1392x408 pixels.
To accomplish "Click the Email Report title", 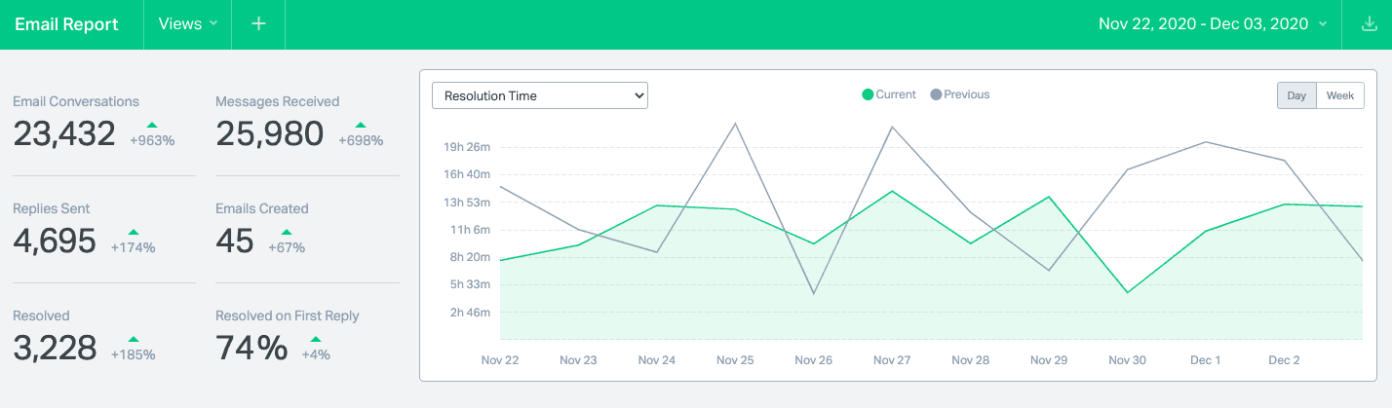I will (x=66, y=24).
